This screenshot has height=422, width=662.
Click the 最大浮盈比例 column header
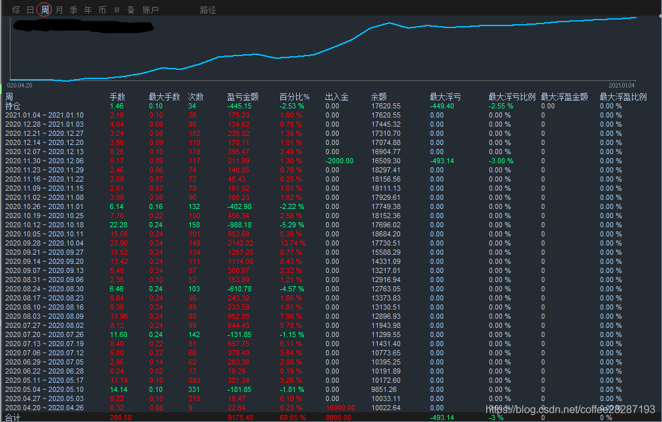[623, 97]
